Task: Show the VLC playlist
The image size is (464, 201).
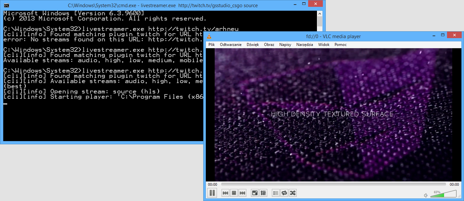Action: (276, 193)
